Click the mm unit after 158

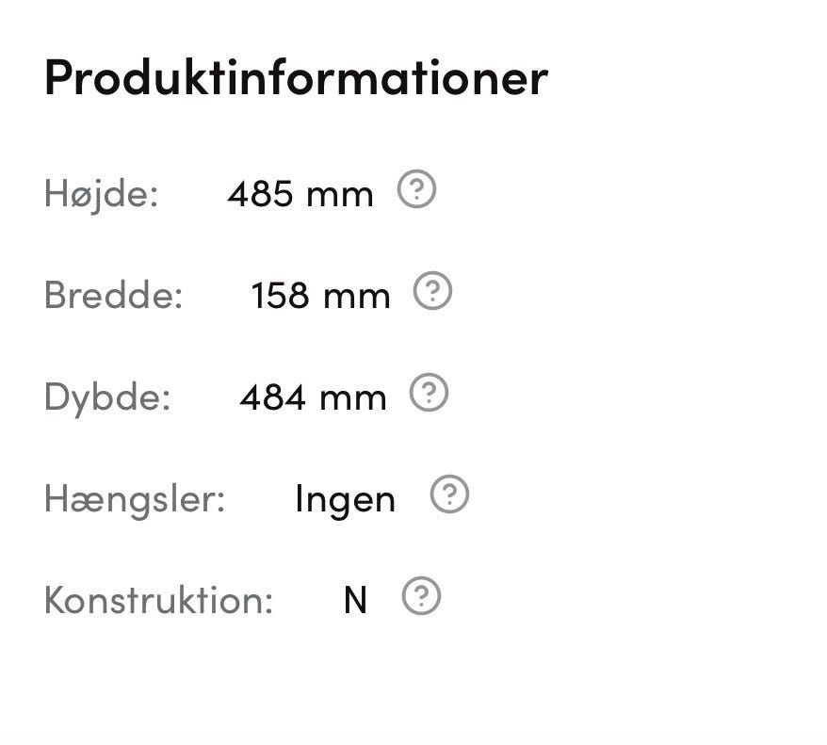(x=356, y=297)
